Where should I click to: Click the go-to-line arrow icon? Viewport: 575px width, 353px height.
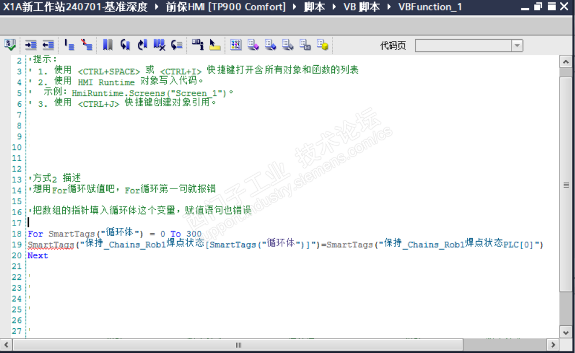click(177, 45)
